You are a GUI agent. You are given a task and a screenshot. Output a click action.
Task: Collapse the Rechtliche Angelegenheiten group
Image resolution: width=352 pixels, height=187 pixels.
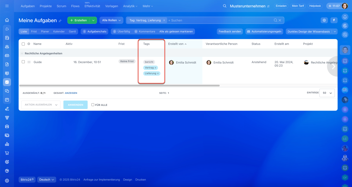(22, 53)
